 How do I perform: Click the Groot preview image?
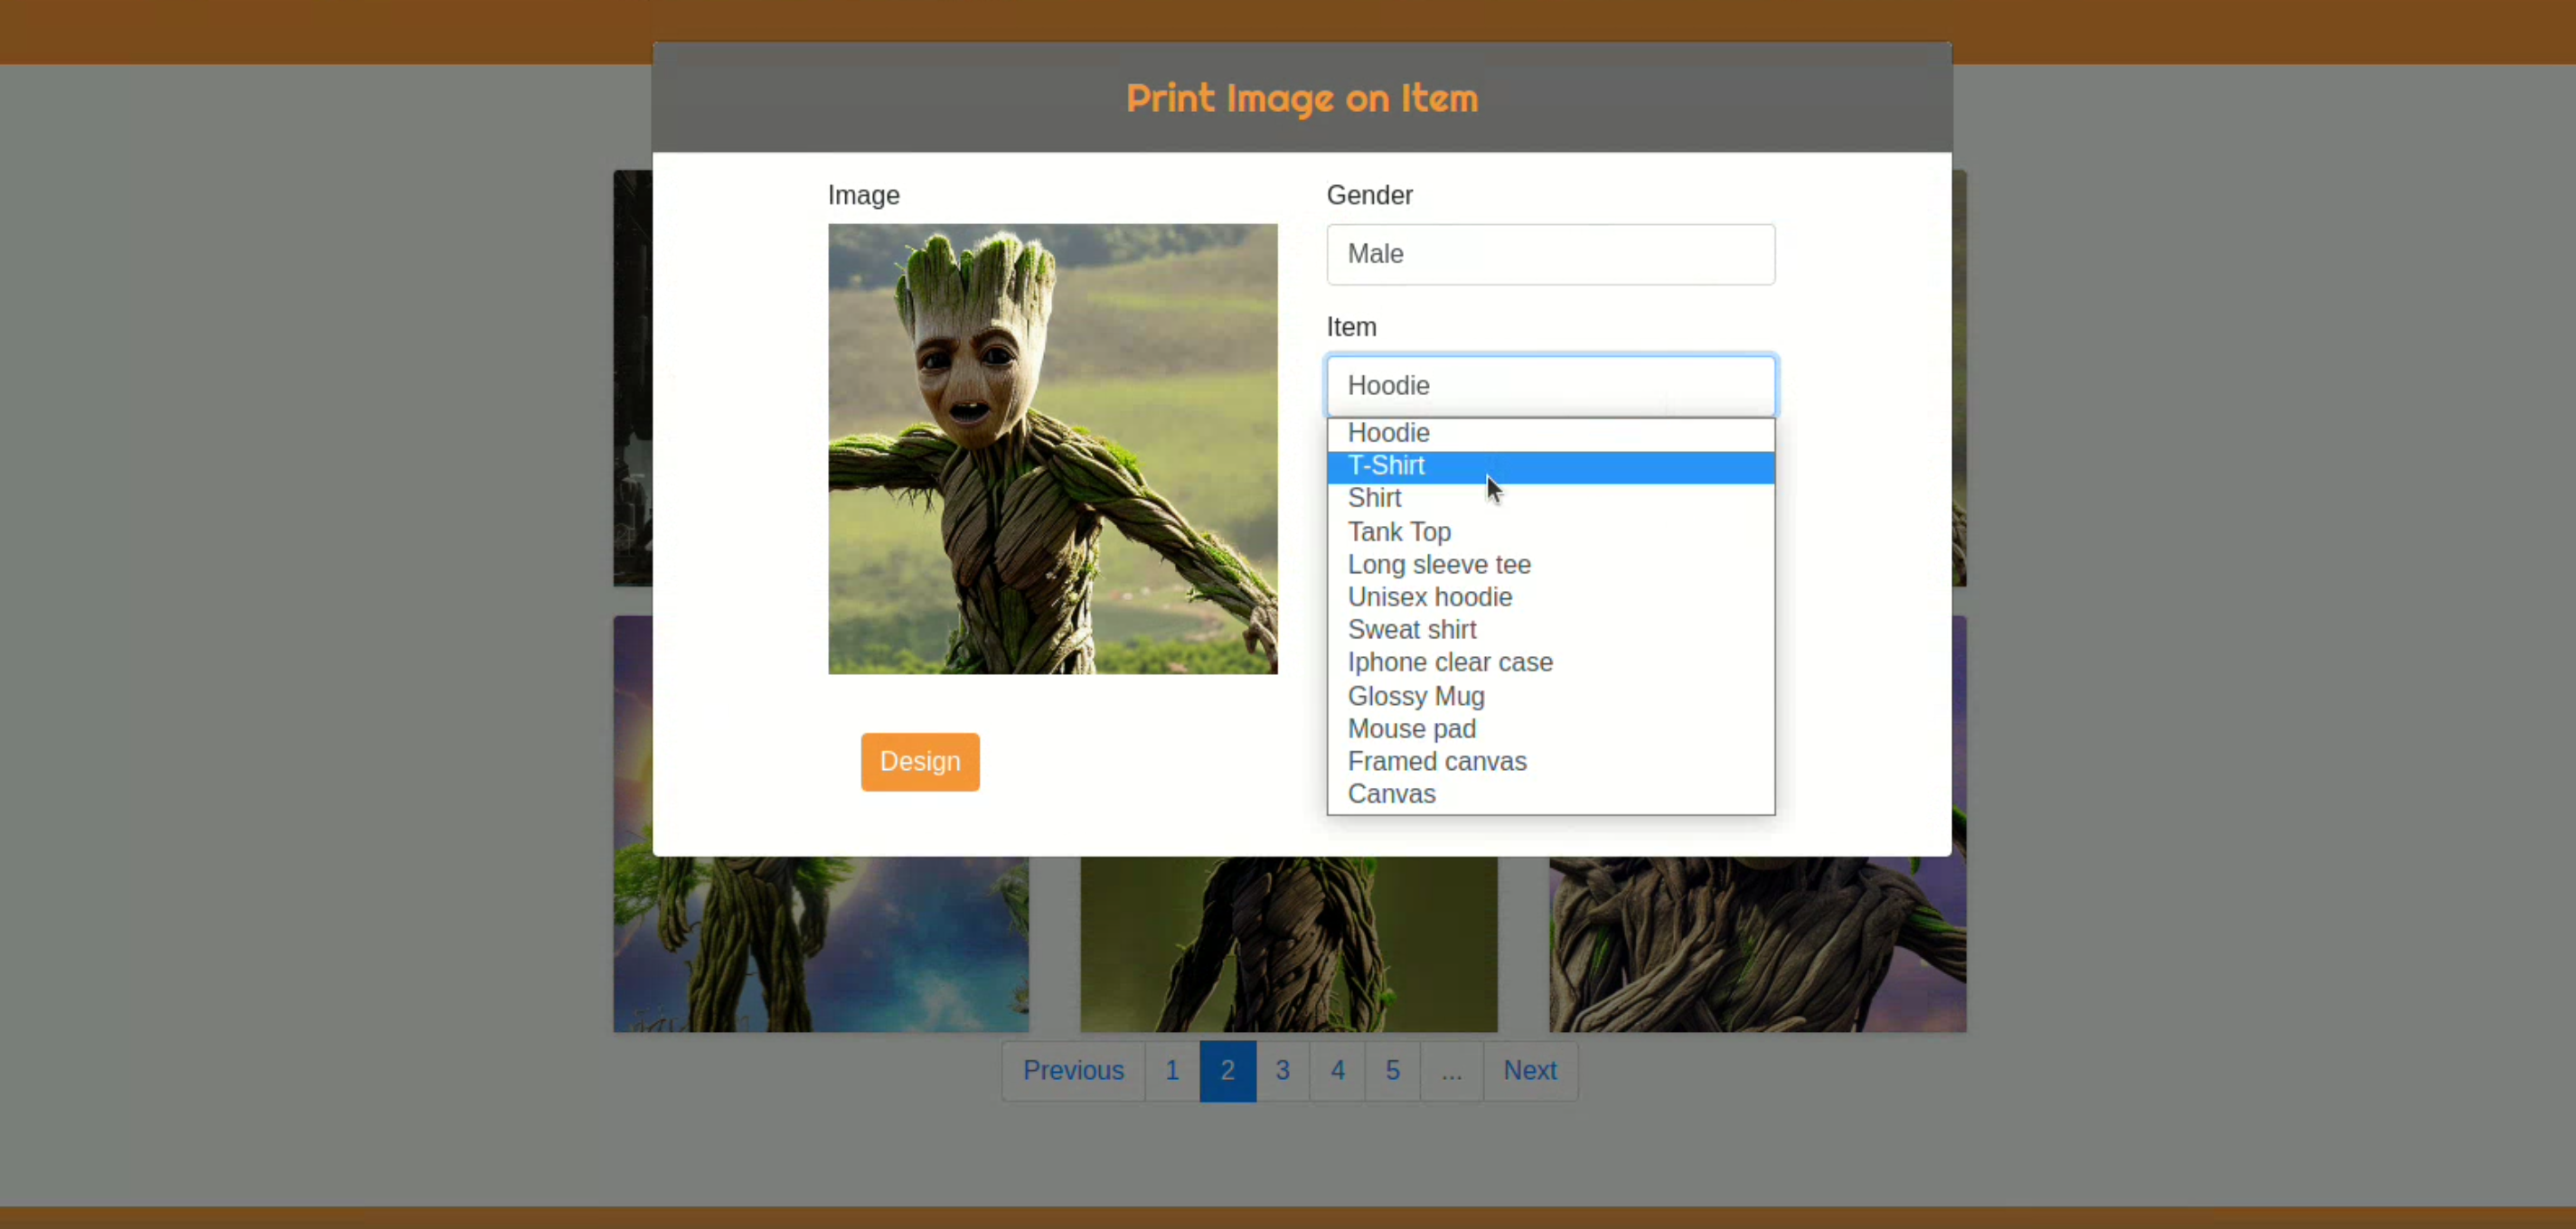click(x=1052, y=449)
